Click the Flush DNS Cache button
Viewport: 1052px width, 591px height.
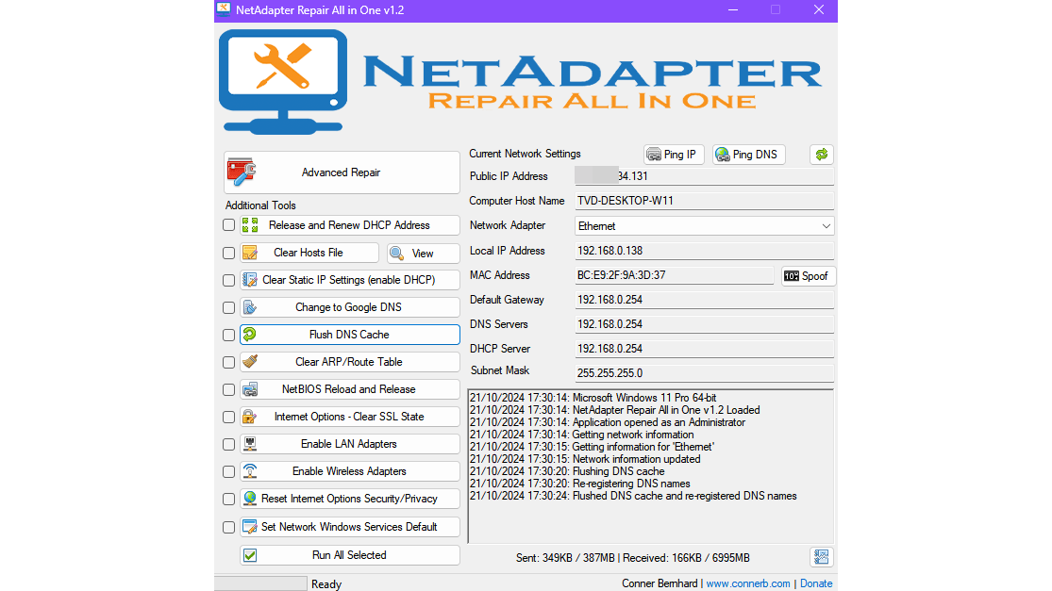pos(349,335)
